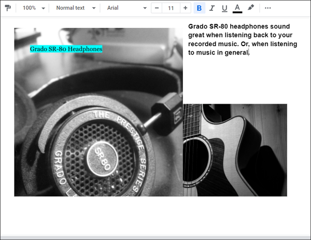
Task: Open the Normal text style dropdown
Action: point(76,8)
